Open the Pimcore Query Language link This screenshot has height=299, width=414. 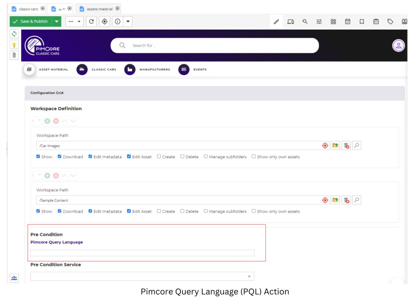pos(56,242)
